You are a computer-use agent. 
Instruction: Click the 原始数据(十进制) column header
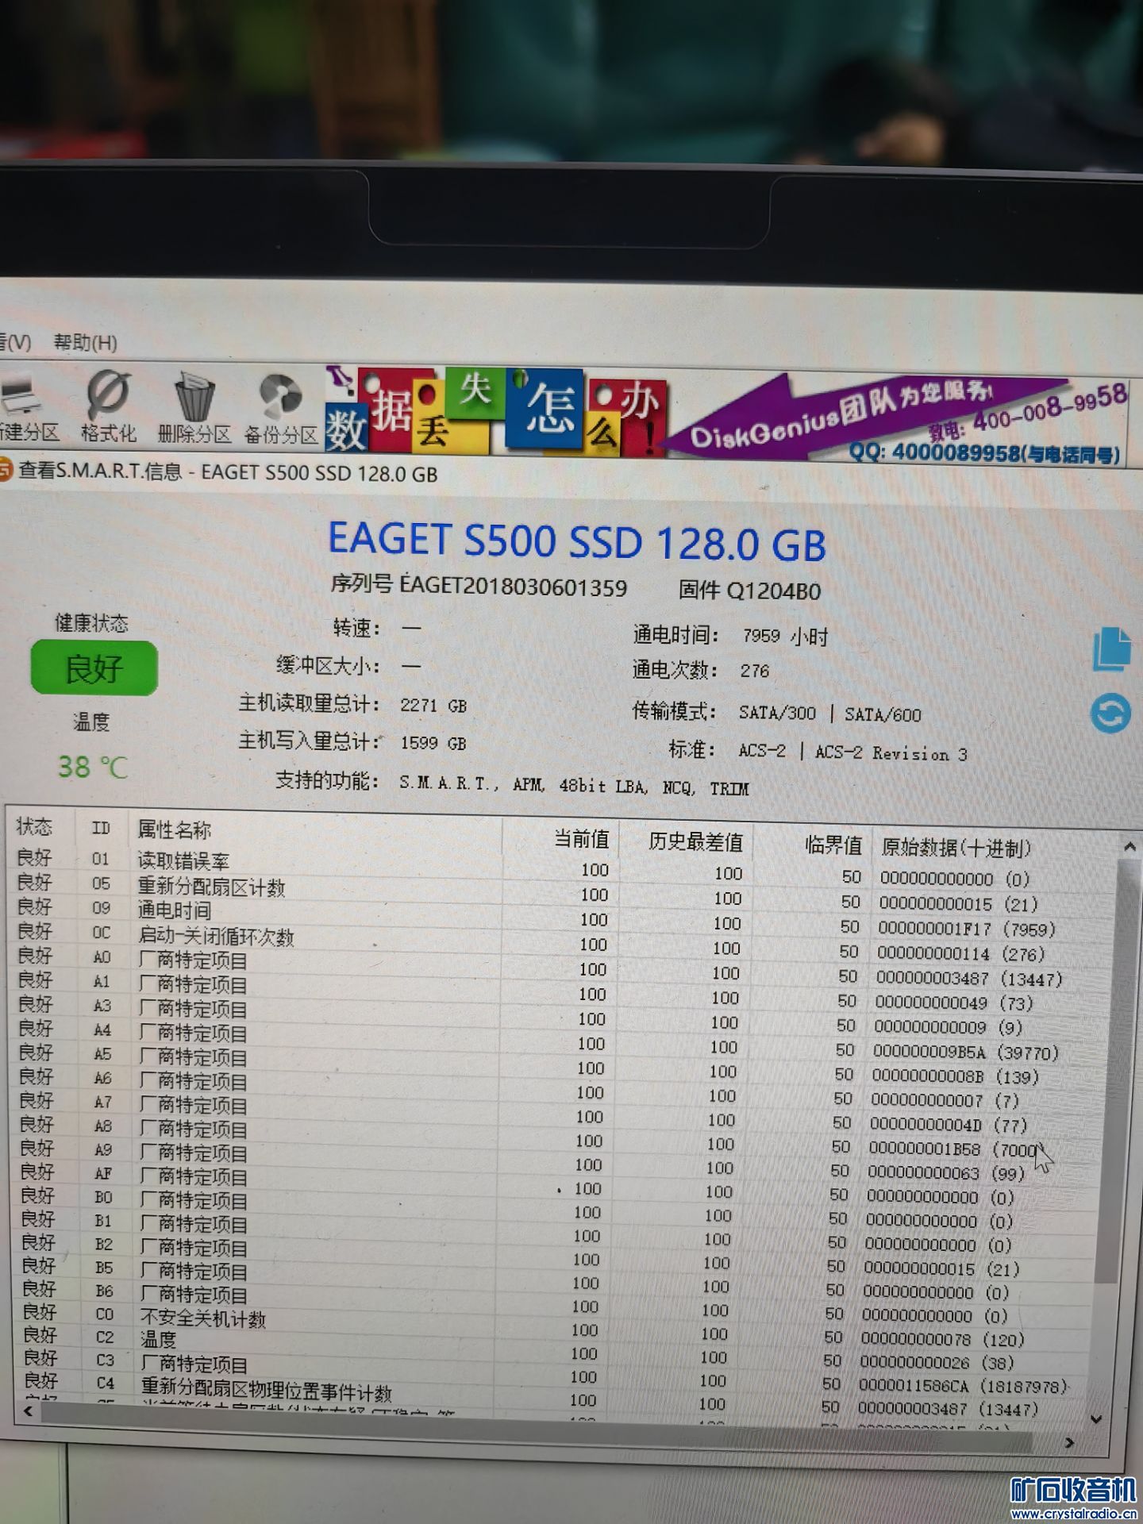(x=956, y=849)
